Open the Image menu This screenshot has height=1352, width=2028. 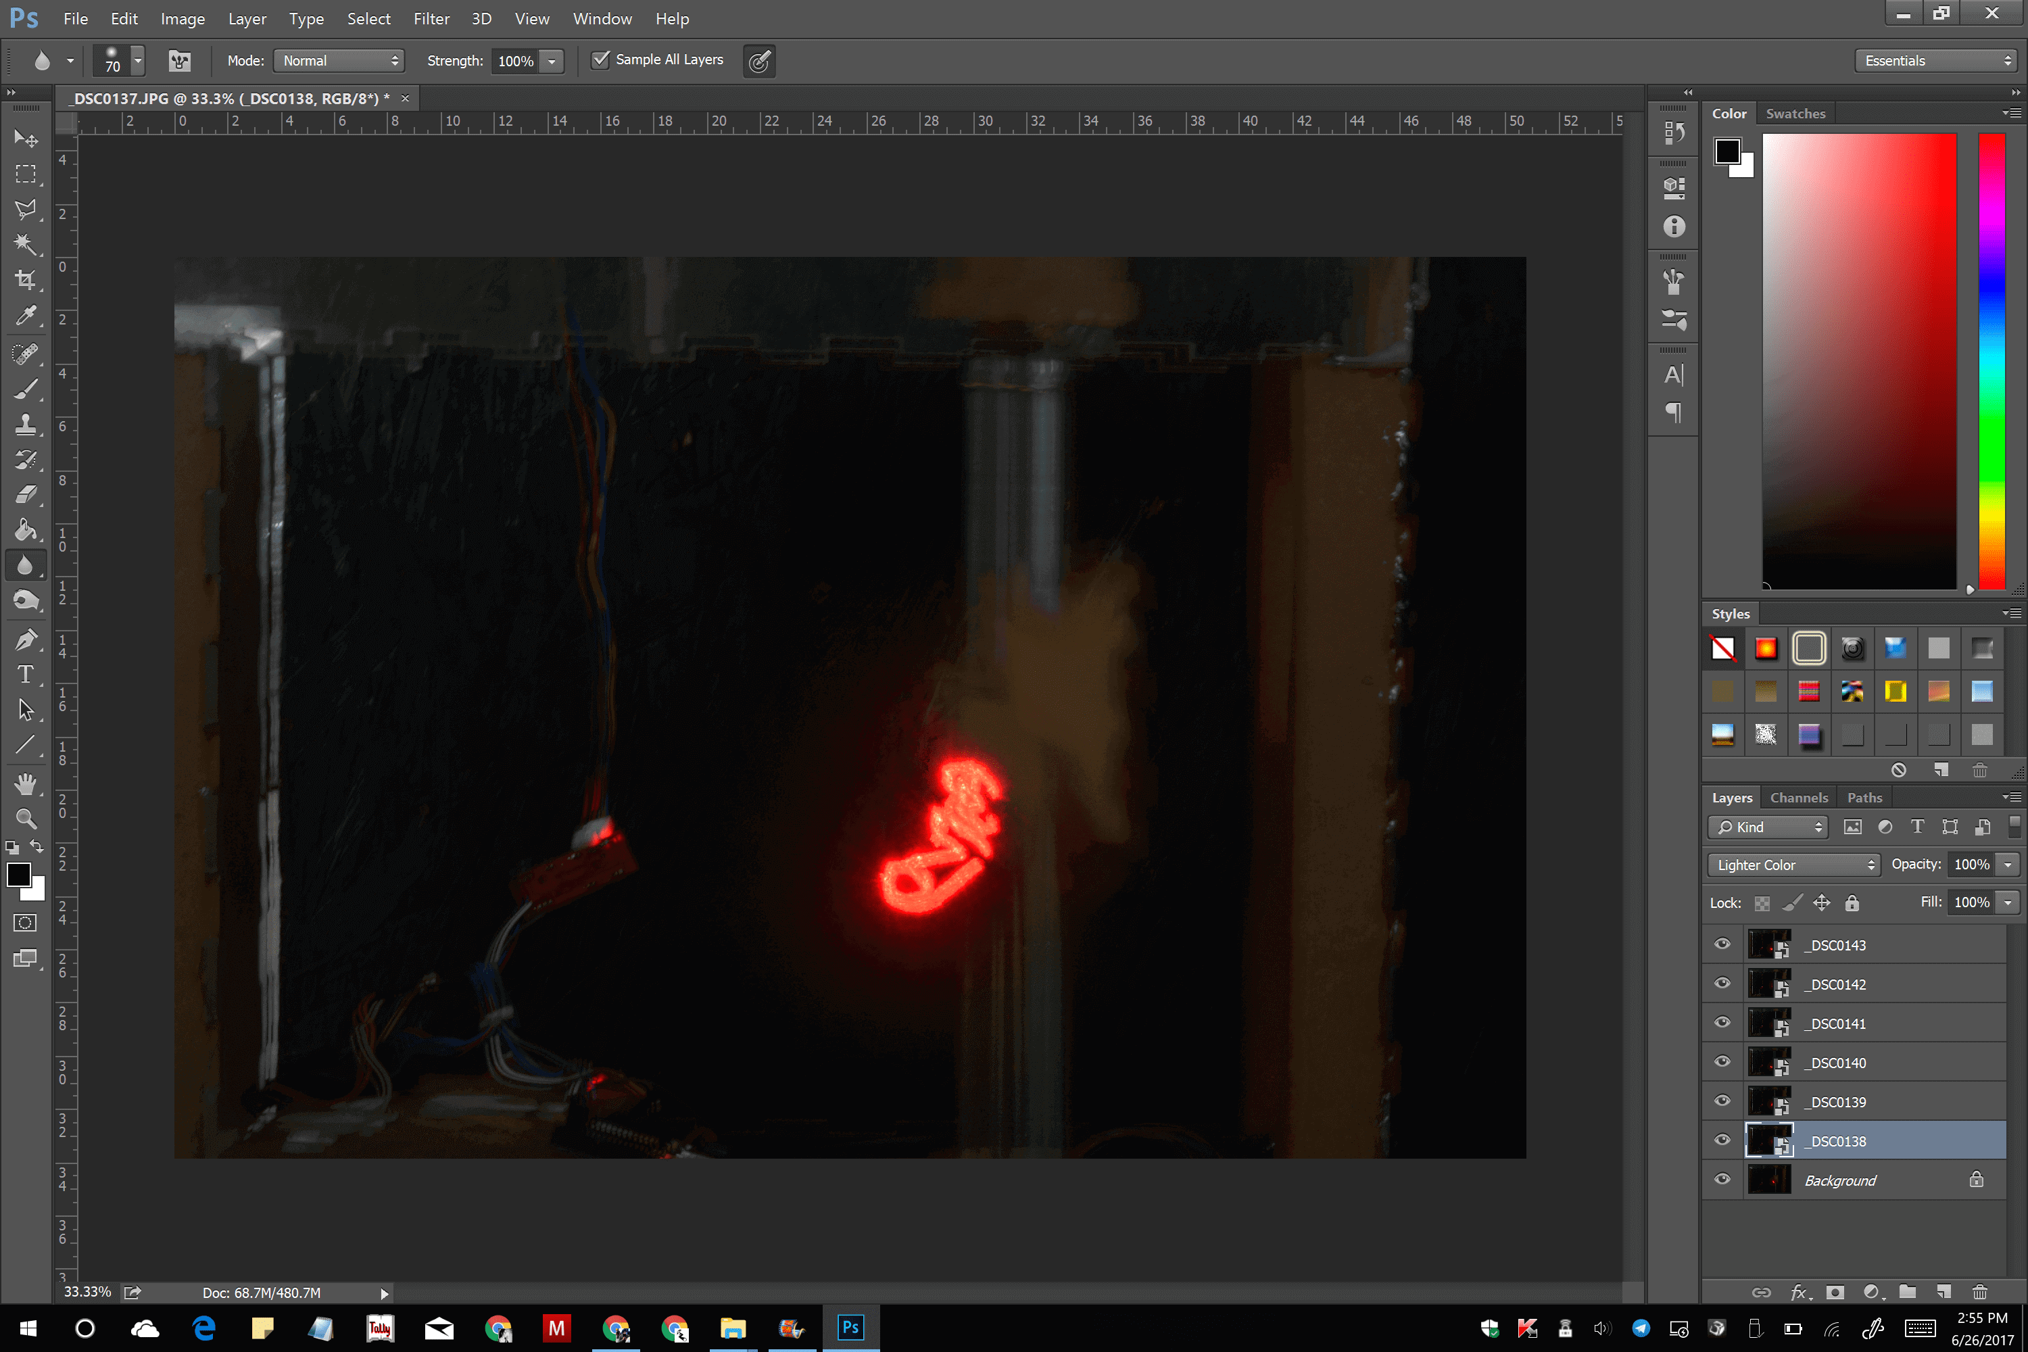point(183,19)
